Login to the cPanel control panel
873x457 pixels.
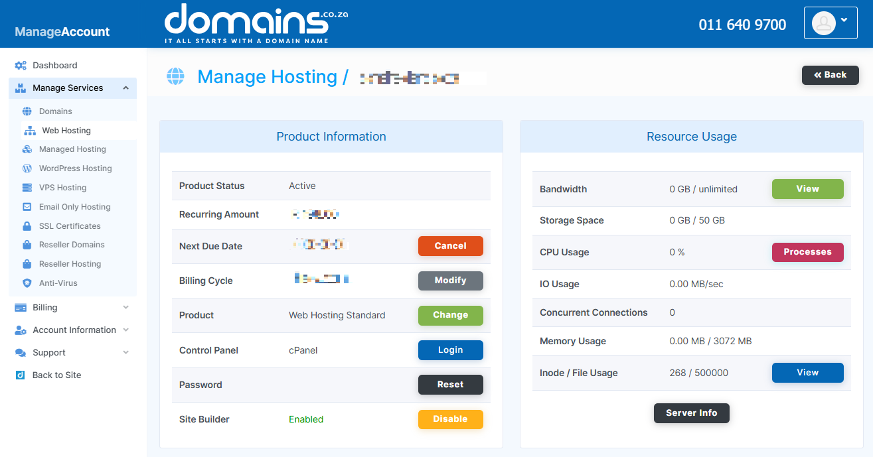coord(451,350)
